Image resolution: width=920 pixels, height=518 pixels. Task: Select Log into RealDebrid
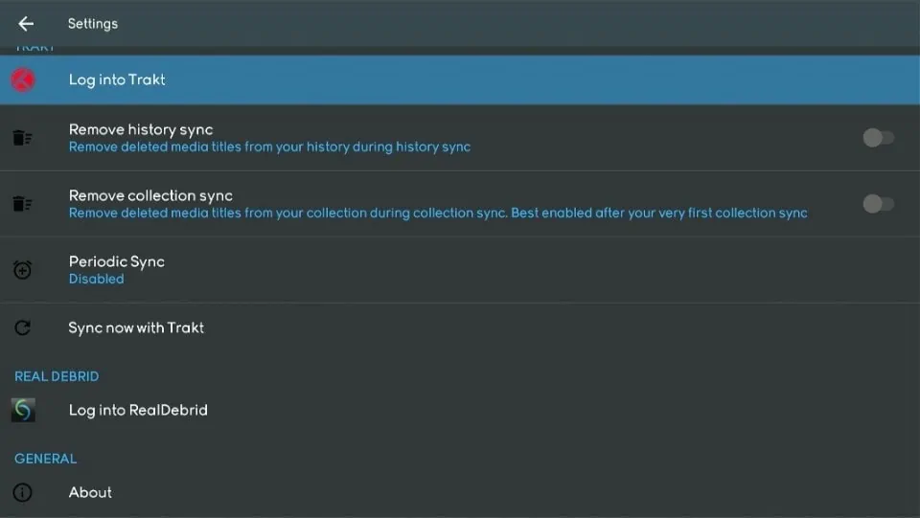pyautogui.click(x=138, y=410)
